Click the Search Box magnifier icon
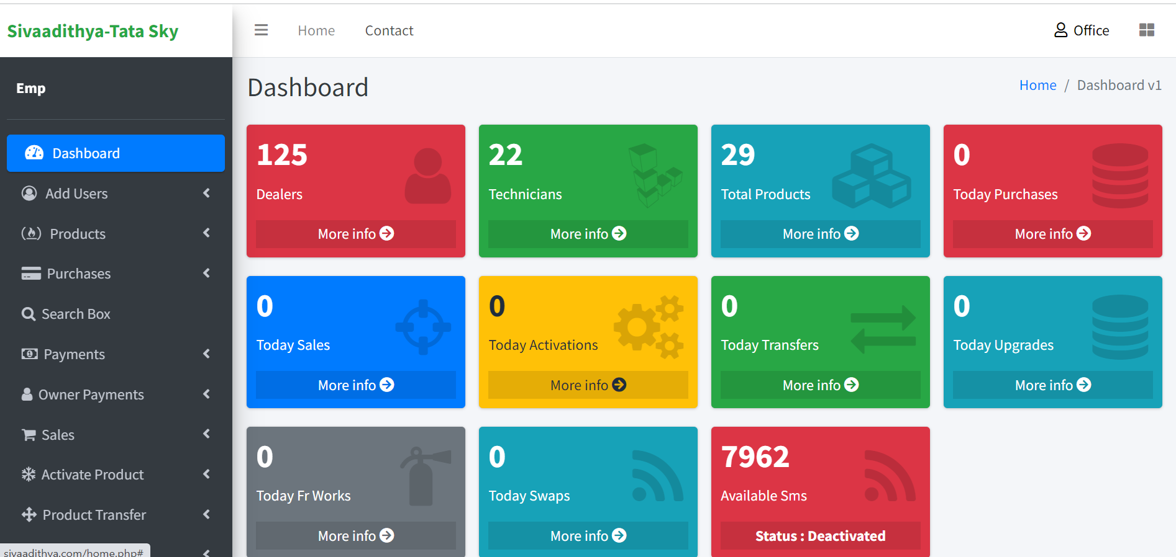Viewport: 1176px width, 557px height. [x=29, y=314]
